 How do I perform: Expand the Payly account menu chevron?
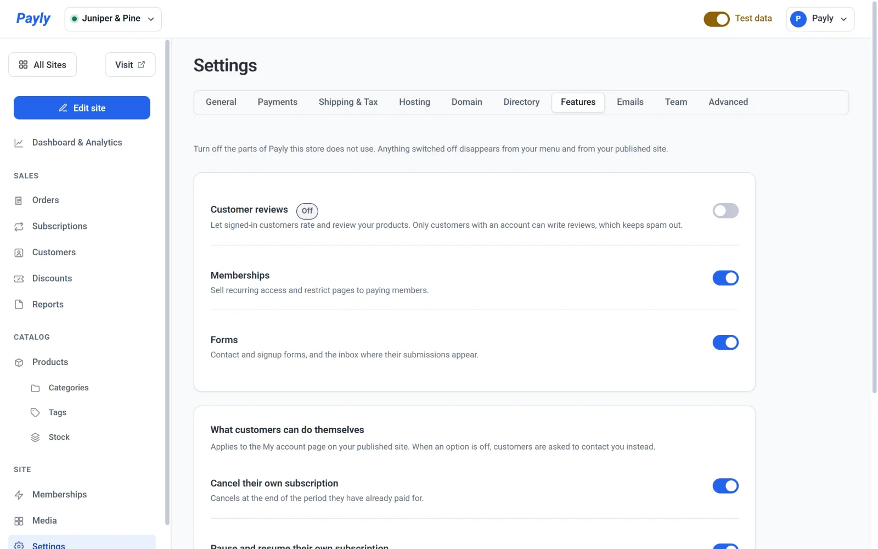tap(843, 19)
